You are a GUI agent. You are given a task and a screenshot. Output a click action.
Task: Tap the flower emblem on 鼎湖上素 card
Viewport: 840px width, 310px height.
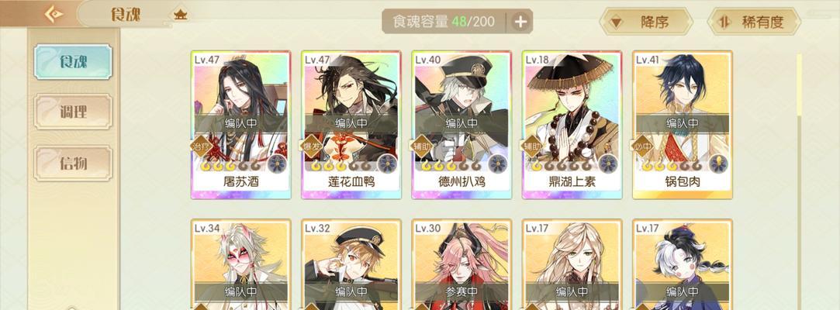pyautogui.click(x=607, y=164)
